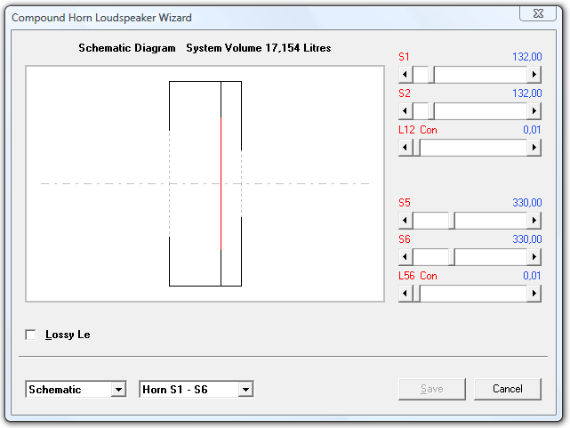Viewport: 570px width, 428px height.
Task: Click the S1 slider thumb
Action: click(431, 75)
